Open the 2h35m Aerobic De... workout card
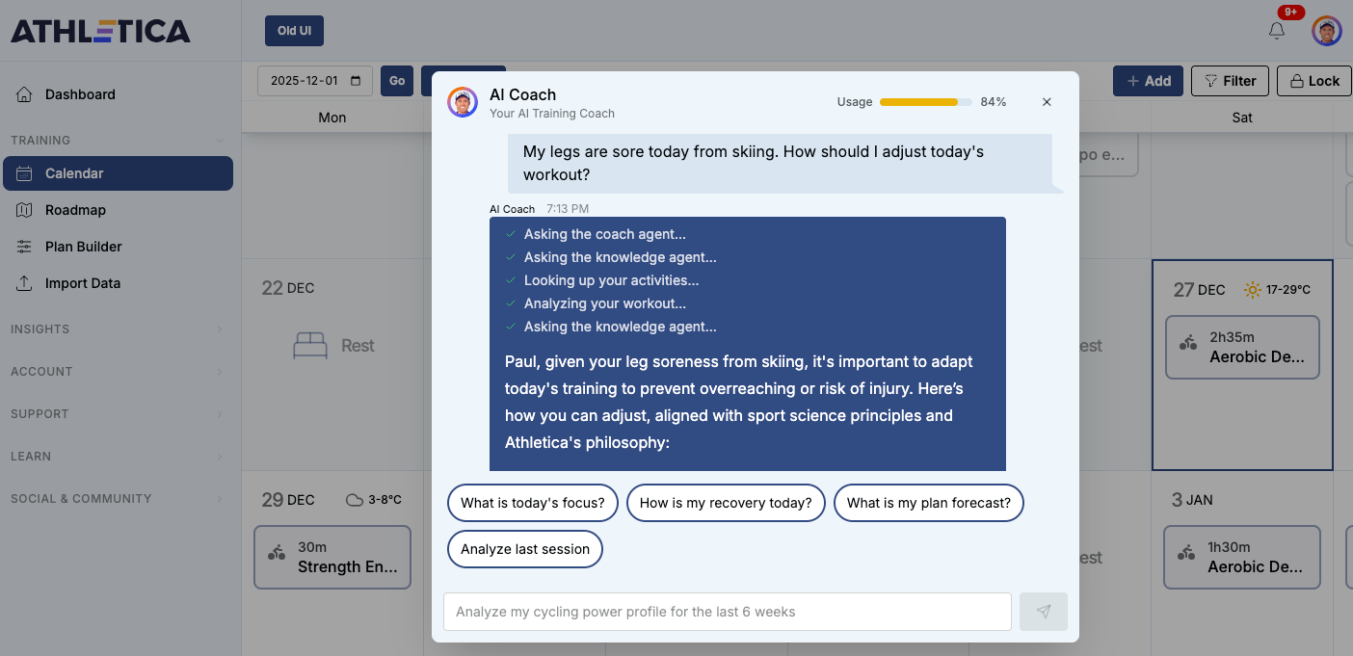Viewport: 1353px width, 656px height. pos(1242,347)
